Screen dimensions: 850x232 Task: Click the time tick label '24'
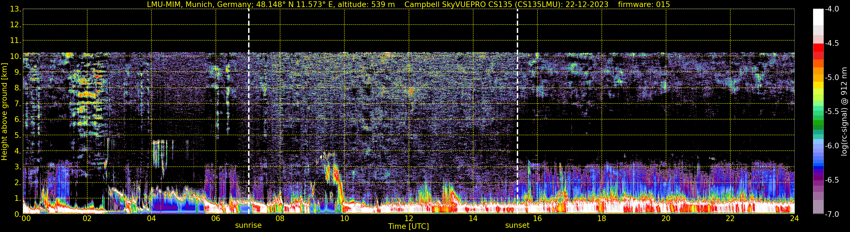pos(794,219)
